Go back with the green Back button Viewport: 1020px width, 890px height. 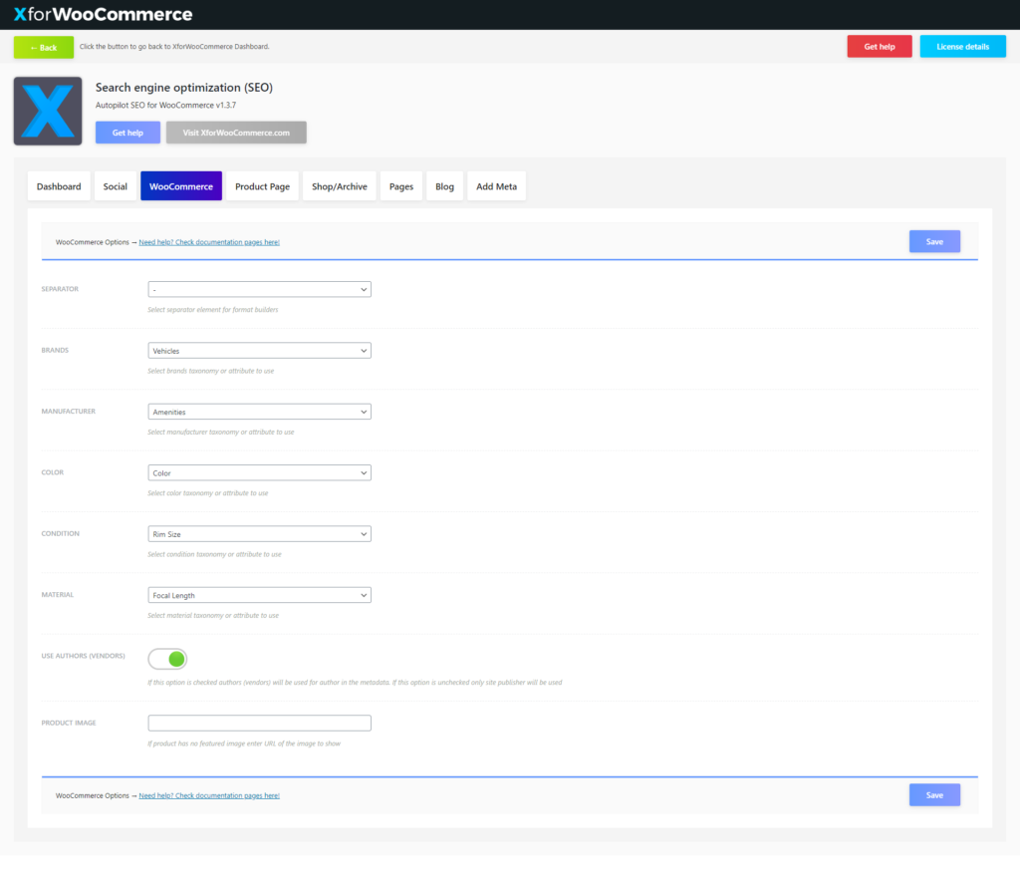[44, 48]
